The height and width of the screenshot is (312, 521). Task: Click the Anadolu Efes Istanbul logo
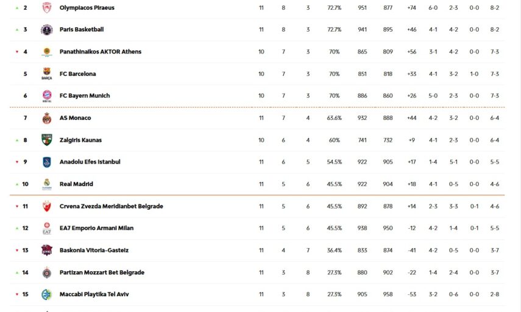(x=47, y=162)
